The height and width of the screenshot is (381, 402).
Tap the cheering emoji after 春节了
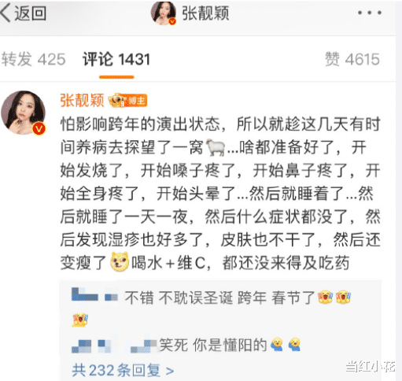[325, 297]
